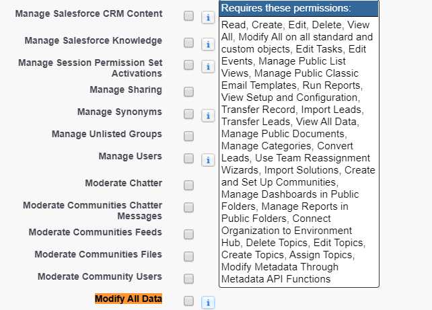This screenshot has width=432, height=310.
Task: Click the highlighted Modify All Data label
Action: click(x=129, y=299)
